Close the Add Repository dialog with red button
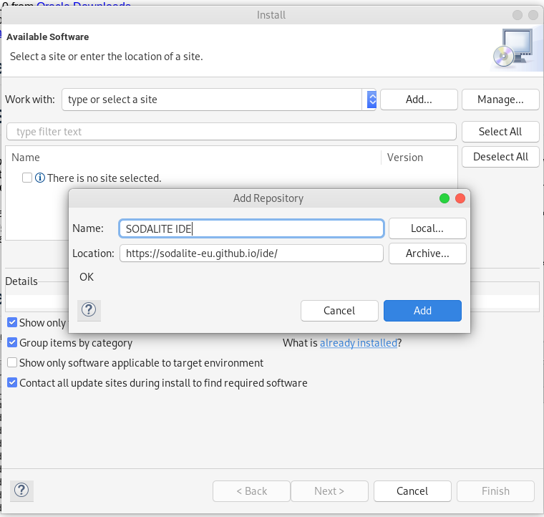 point(460,198)
